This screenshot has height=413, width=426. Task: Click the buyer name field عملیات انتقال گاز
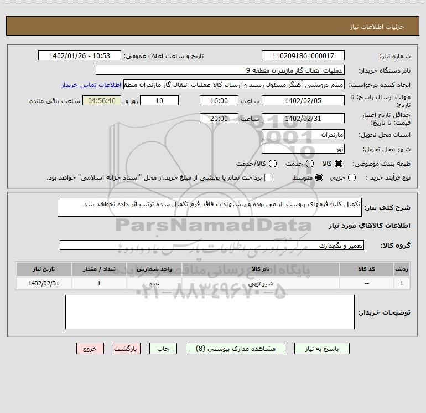(220, 70)
